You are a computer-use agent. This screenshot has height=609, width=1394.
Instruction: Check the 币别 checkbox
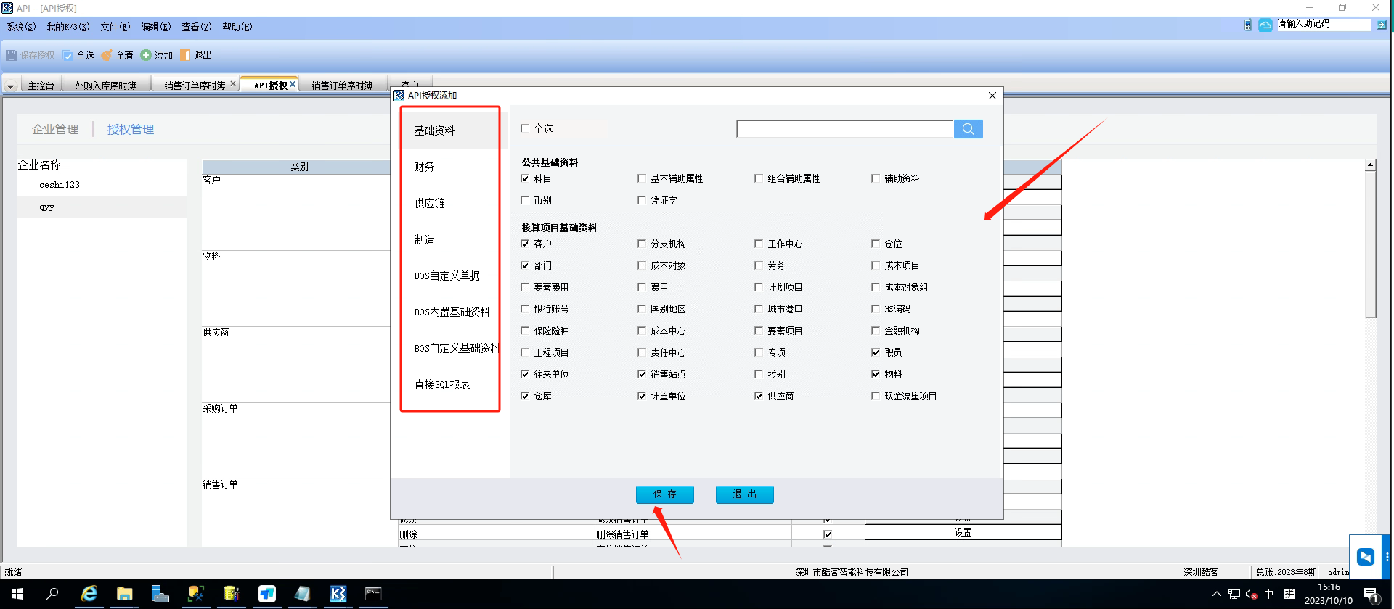525,200
